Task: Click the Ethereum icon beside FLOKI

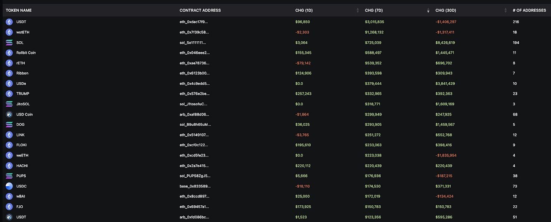Action: point(9,145)
